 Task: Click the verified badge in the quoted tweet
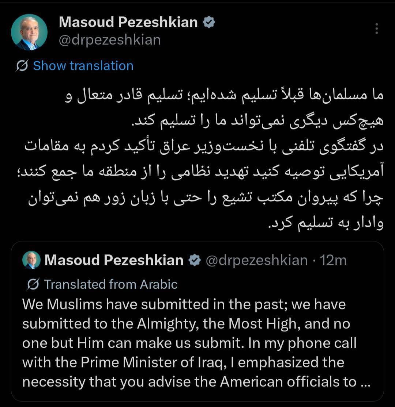[x=195, y=260]
